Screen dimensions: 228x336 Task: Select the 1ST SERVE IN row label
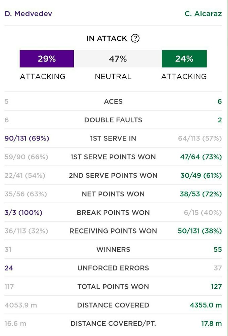coord(113,138)
